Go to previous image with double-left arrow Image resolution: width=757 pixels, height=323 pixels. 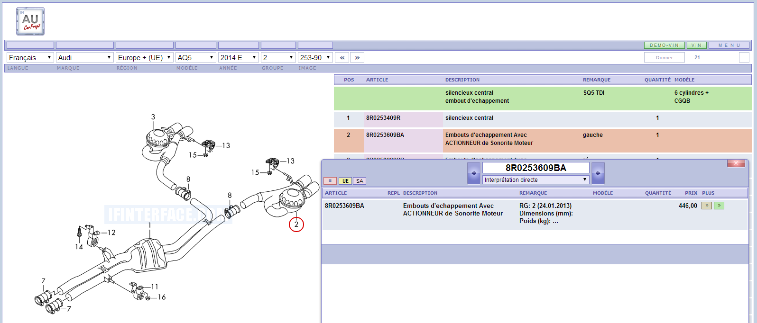point(342,57)
